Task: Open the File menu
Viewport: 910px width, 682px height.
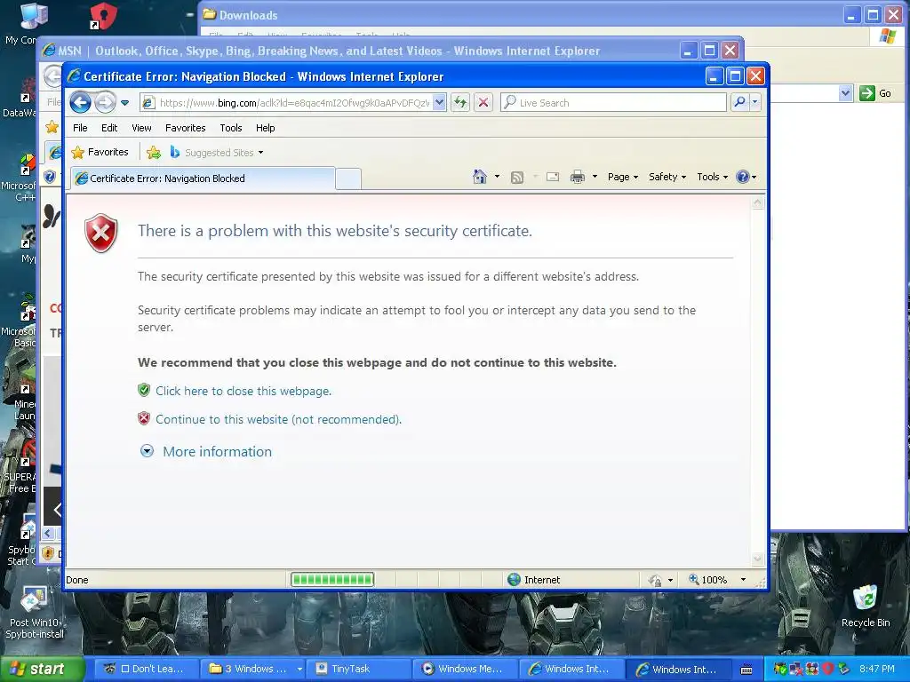Action: point(80,128)
